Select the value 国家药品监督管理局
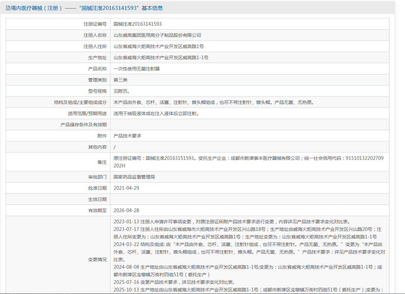 click(x=134, y=177)
